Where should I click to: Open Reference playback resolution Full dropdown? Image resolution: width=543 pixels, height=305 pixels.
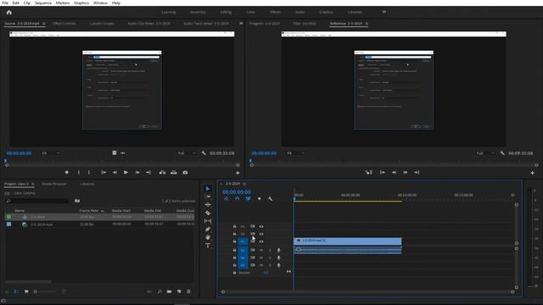point(486,152)
